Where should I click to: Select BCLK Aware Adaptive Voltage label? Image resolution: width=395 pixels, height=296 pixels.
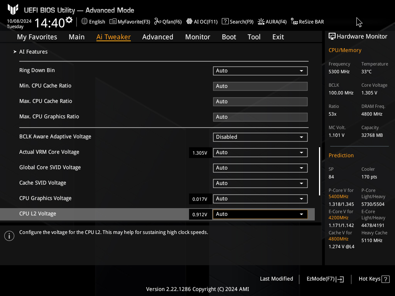click(x=55, y=137)
